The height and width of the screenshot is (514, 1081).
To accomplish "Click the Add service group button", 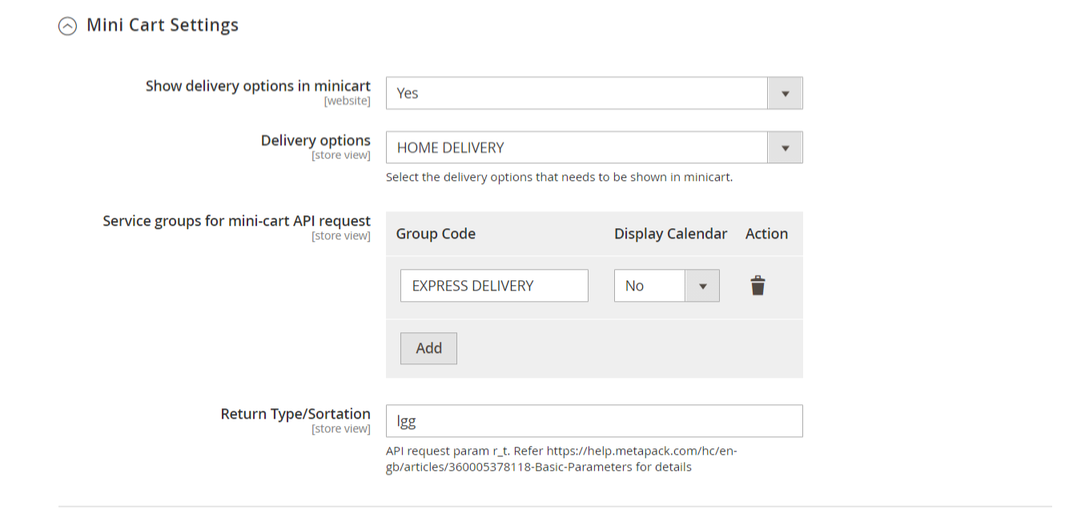I will pos(428,348).
